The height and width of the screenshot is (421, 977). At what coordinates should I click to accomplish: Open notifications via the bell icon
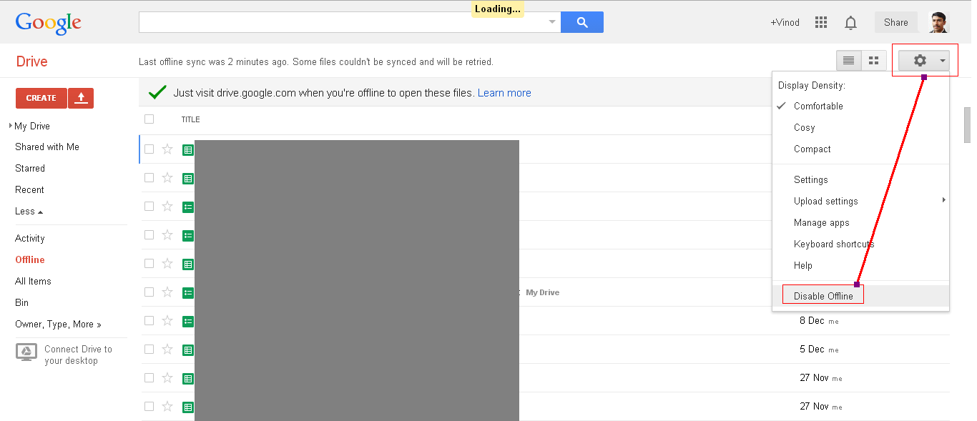click(x=850, y=22)
